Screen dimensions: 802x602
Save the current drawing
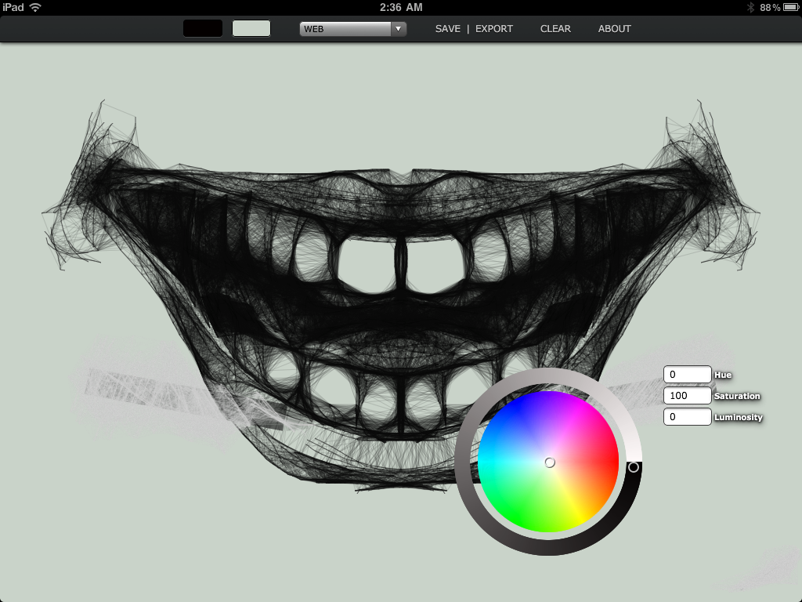[447, 28]
